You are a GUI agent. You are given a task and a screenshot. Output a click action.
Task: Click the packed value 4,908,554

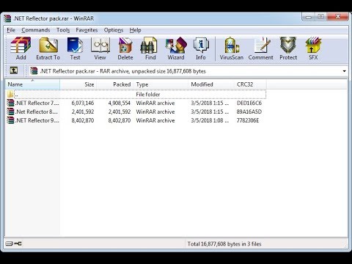[120, 103]
